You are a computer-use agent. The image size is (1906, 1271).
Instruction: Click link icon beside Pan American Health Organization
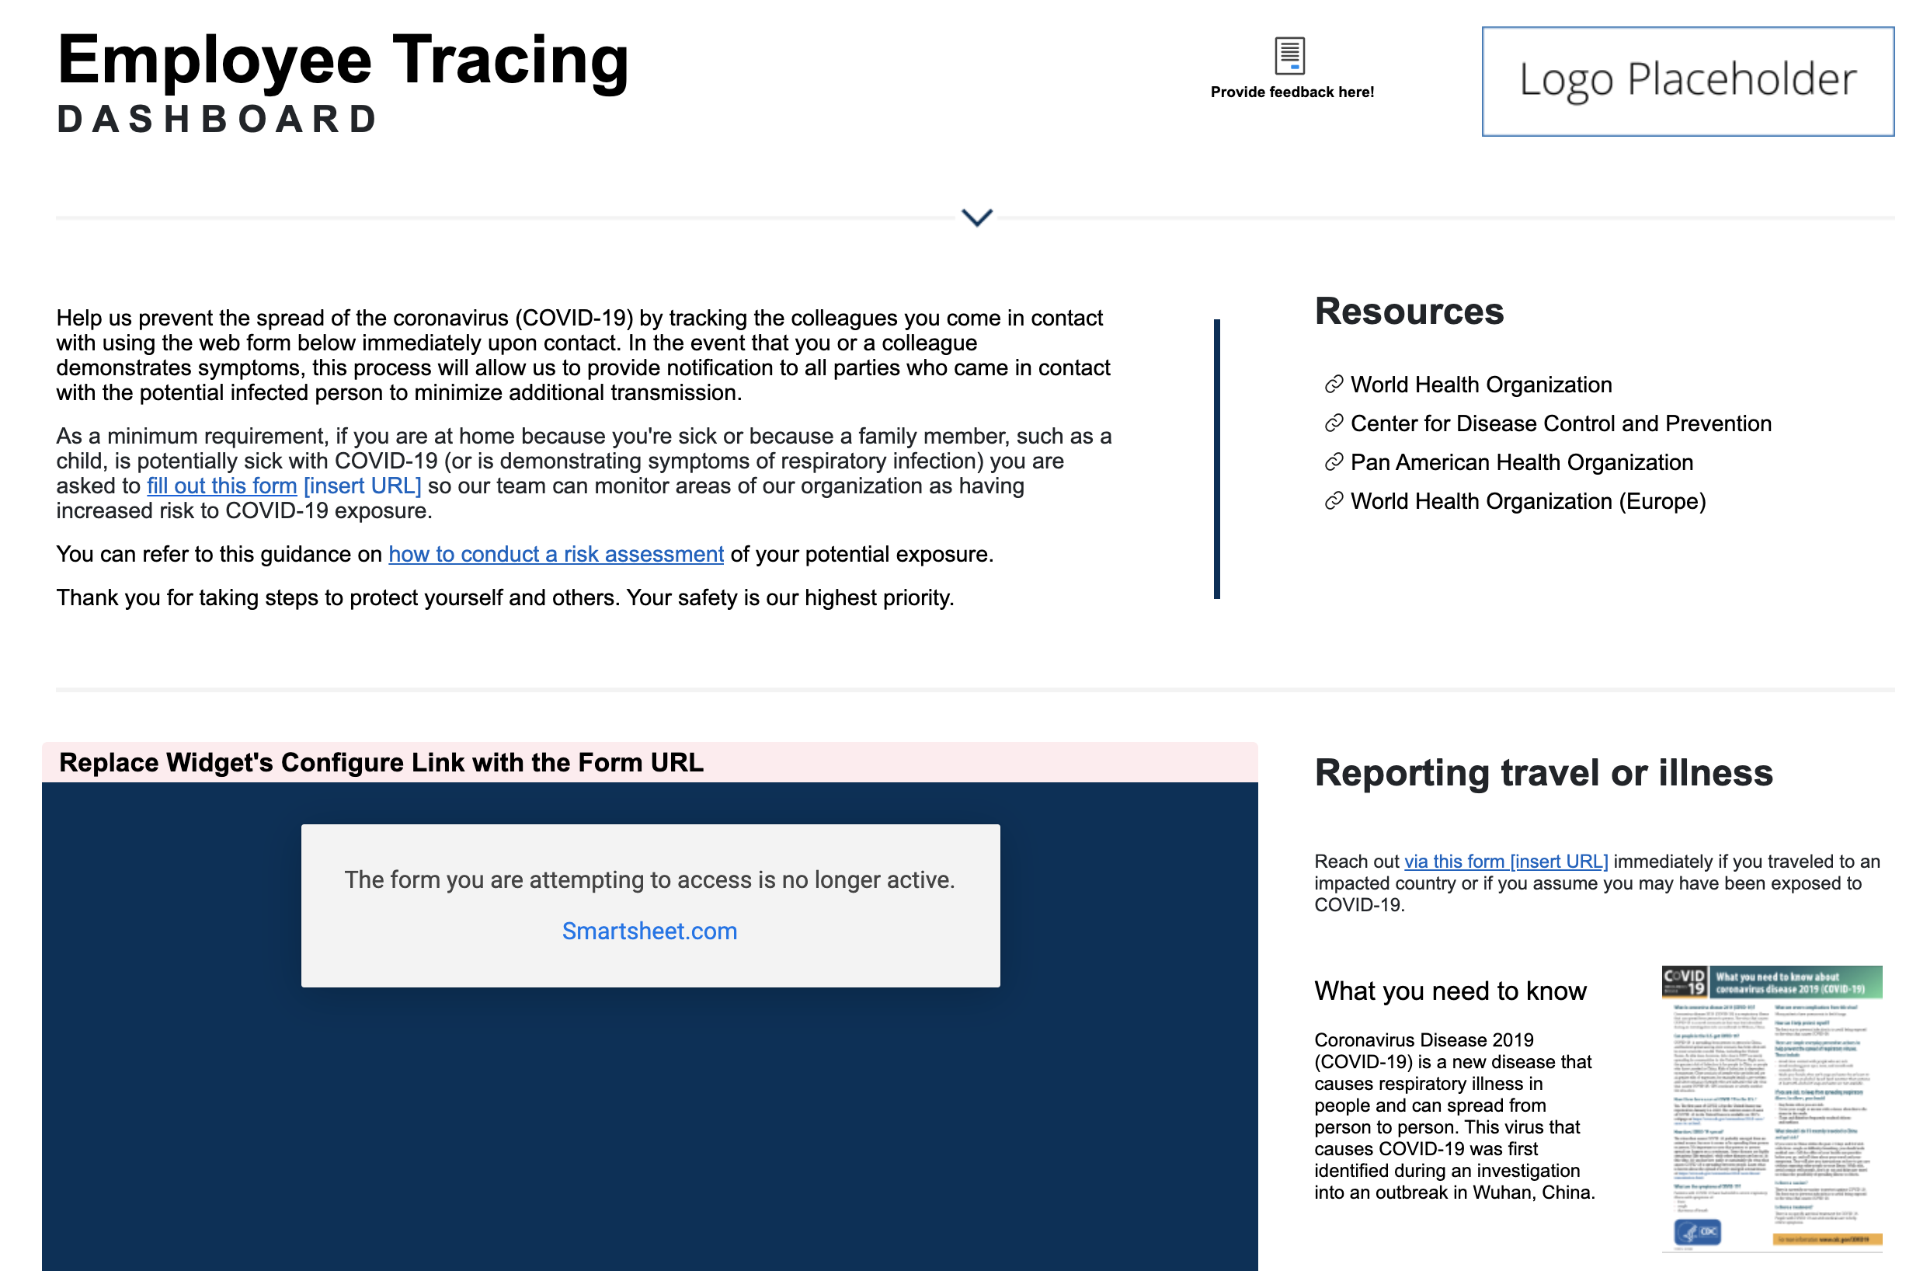coord(1333,462)
